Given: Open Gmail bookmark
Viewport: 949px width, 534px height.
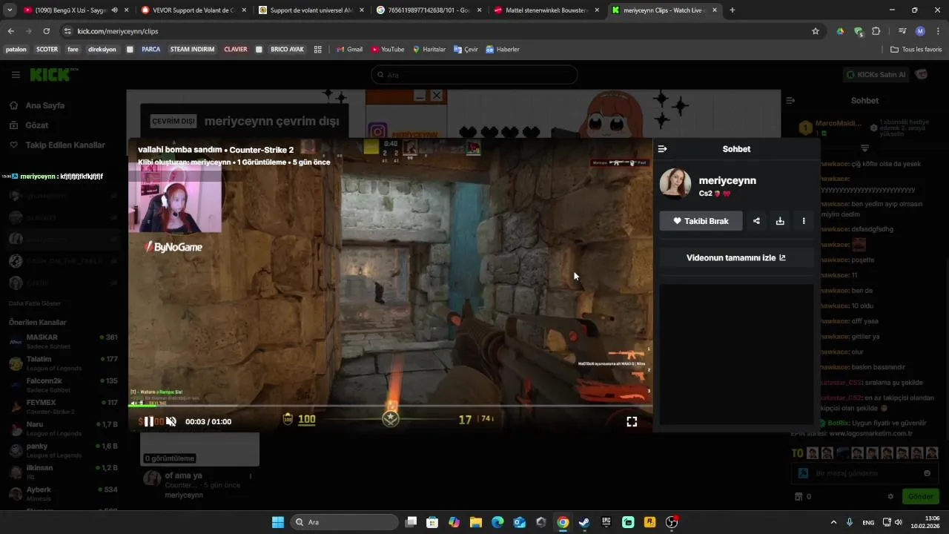Looking at the screenshot, I should pos(349,50).
